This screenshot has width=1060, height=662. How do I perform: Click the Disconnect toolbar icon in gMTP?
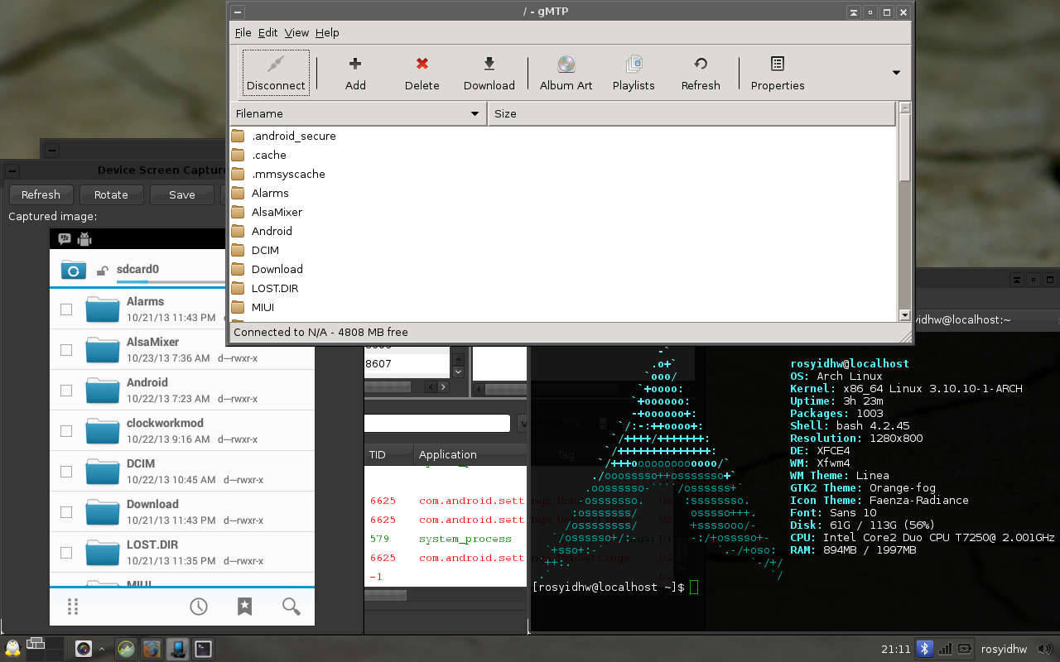click(x=276, y=65)
